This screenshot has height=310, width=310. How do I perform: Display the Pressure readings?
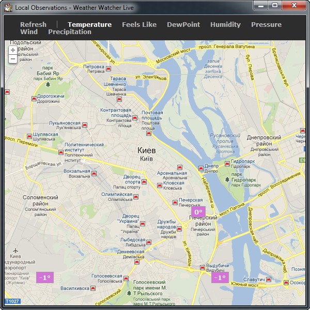[266, 24]
